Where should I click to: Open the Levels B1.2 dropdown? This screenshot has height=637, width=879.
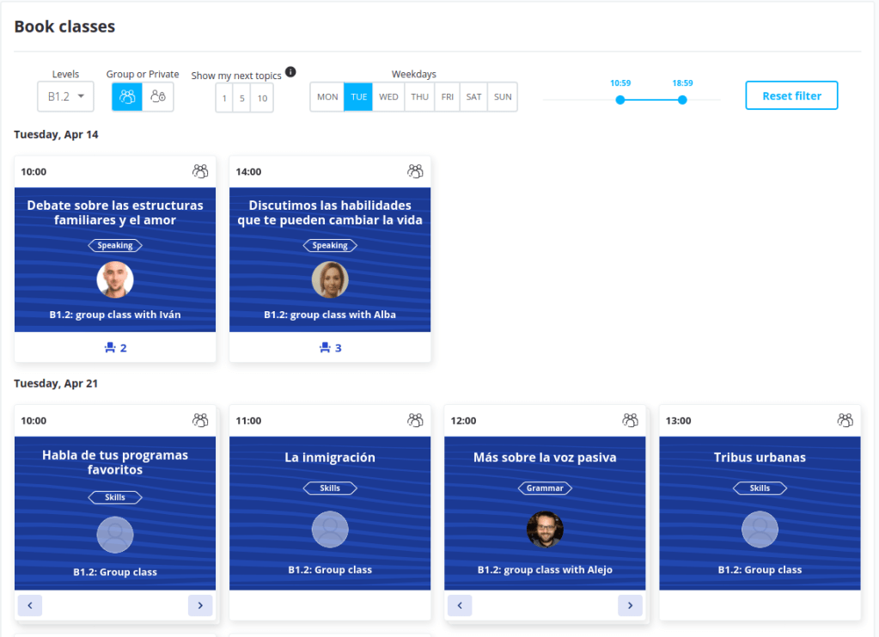[x=65, y=97]
